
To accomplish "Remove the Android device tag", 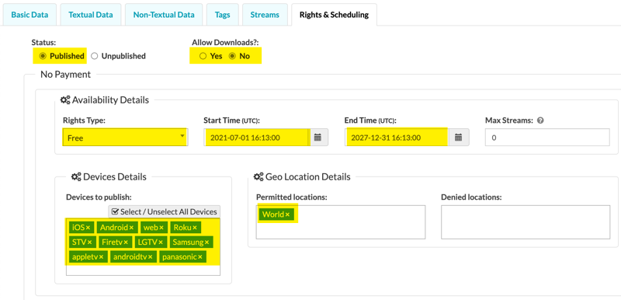I will point(131,228).
